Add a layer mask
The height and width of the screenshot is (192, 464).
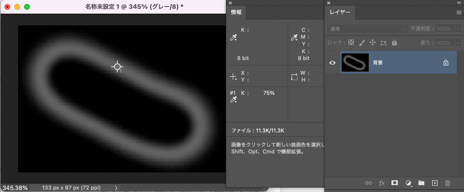point(394,183)
